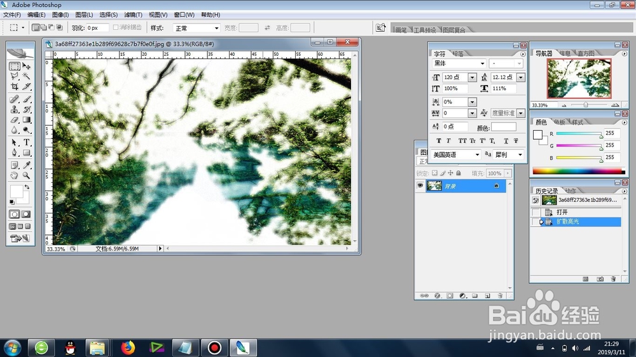Select the Rectangle shape tool
The height and width of the screenshot is (357, 636).
click(x=26, y=152)
